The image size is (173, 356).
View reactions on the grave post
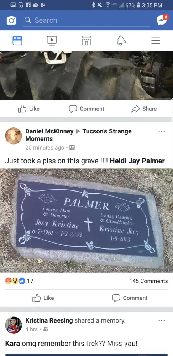click(19, 281)
